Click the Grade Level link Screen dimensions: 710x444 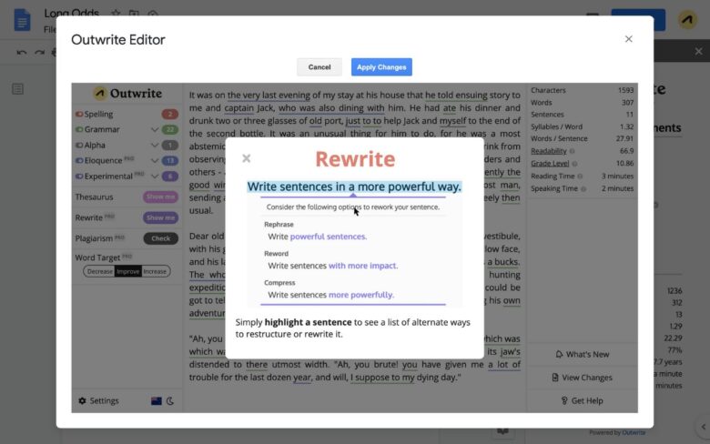[x=550, y=164]
